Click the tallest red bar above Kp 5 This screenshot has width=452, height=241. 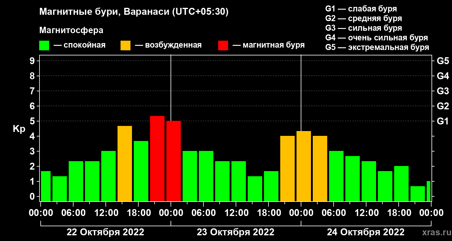(x=157, y=158)
